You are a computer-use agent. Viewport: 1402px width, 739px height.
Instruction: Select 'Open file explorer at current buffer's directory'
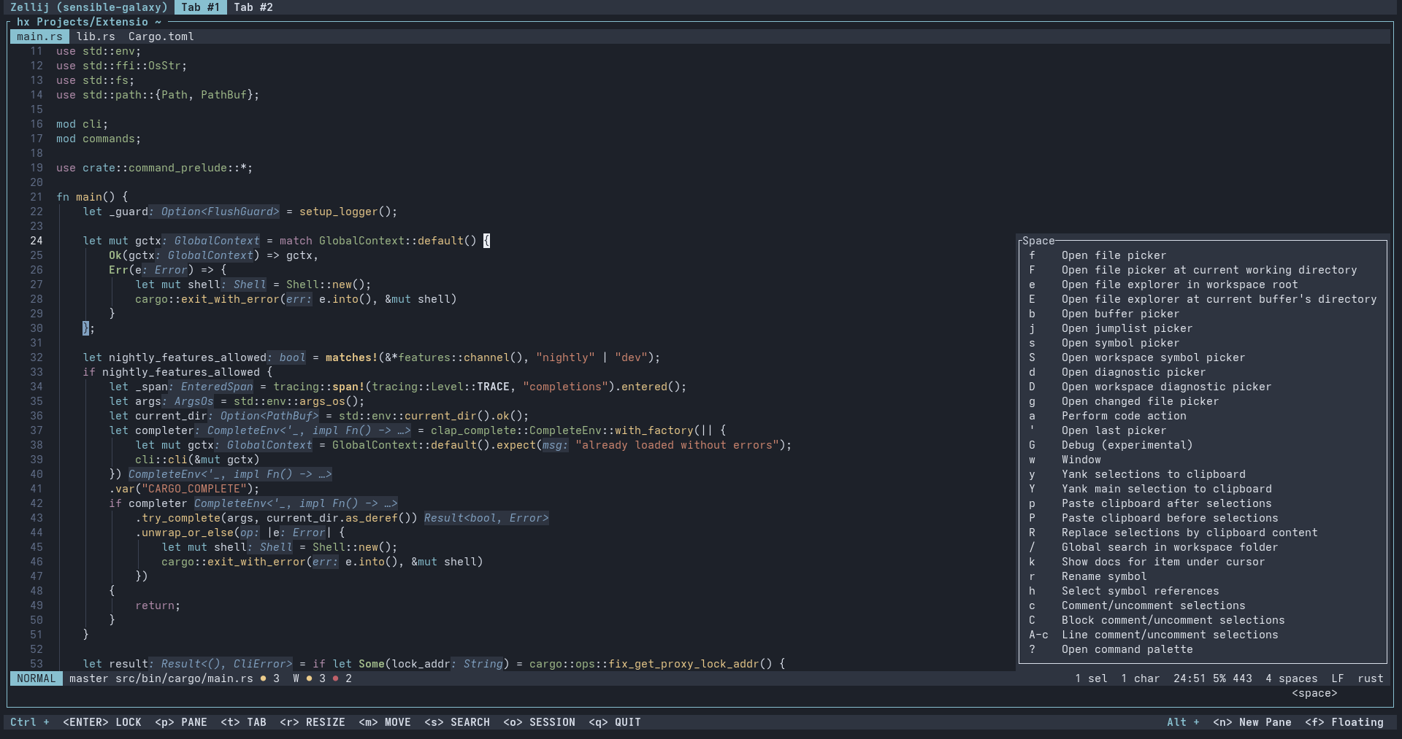(x=1203, y=299)
